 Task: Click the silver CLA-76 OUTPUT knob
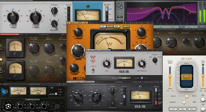[36, 17]
